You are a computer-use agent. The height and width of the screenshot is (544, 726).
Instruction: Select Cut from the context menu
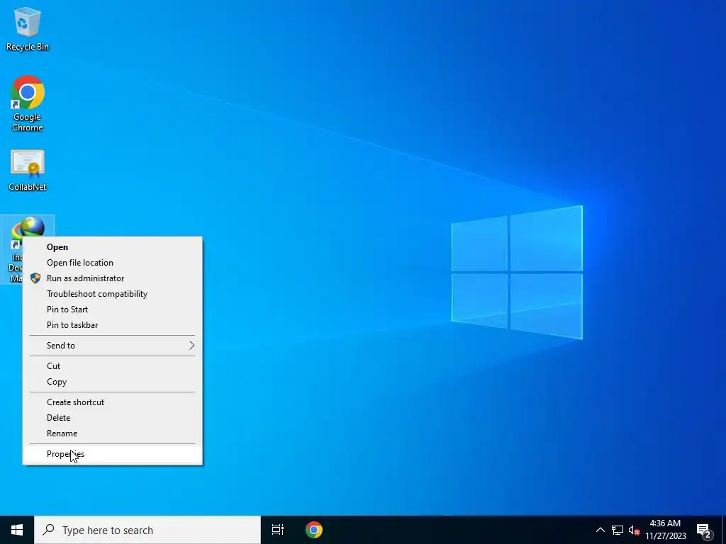(113, 366)
